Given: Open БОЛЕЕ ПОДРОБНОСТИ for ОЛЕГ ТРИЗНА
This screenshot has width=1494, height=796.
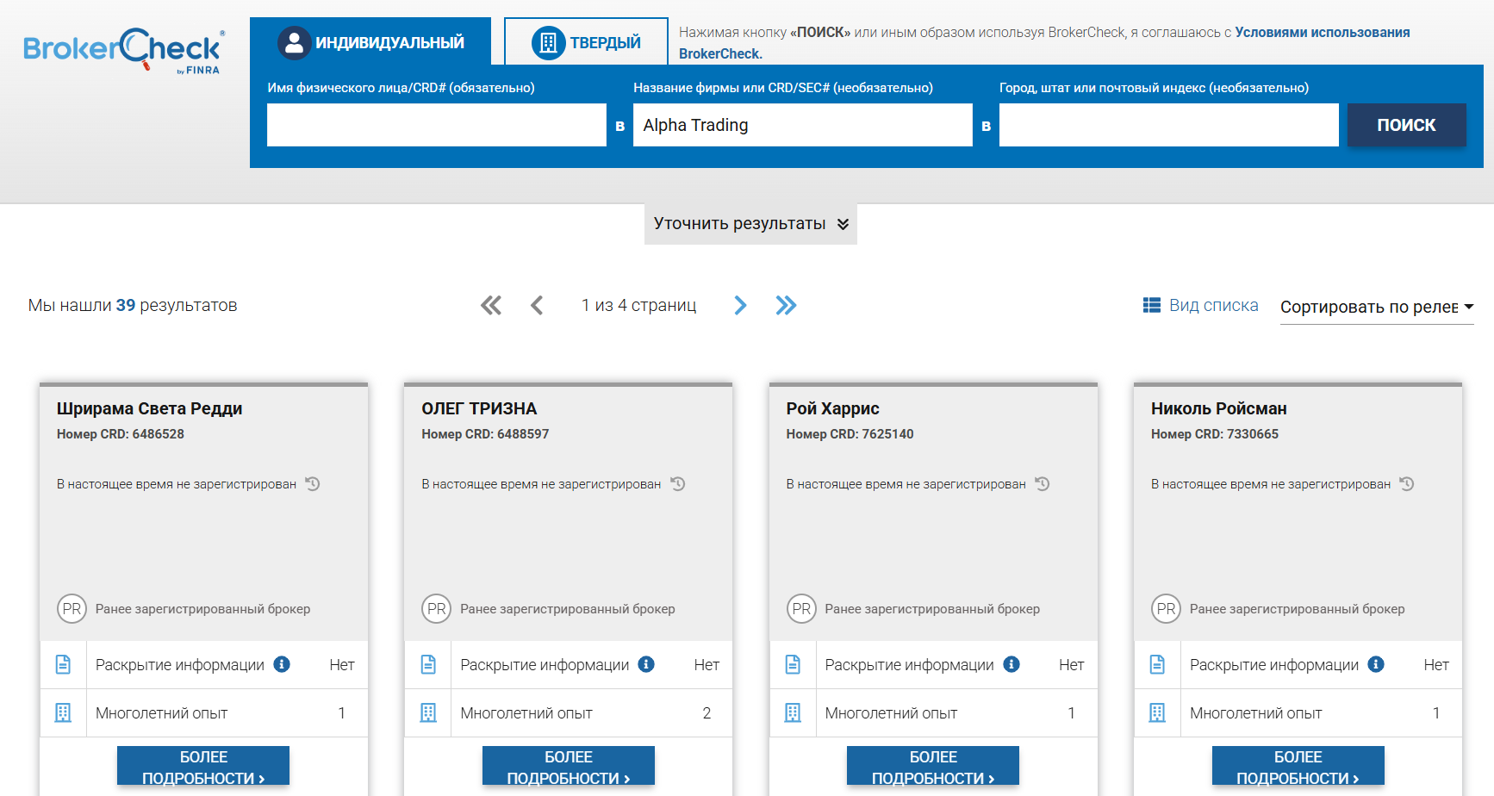Looking at the screenshot, I should [x=569, y=767].
